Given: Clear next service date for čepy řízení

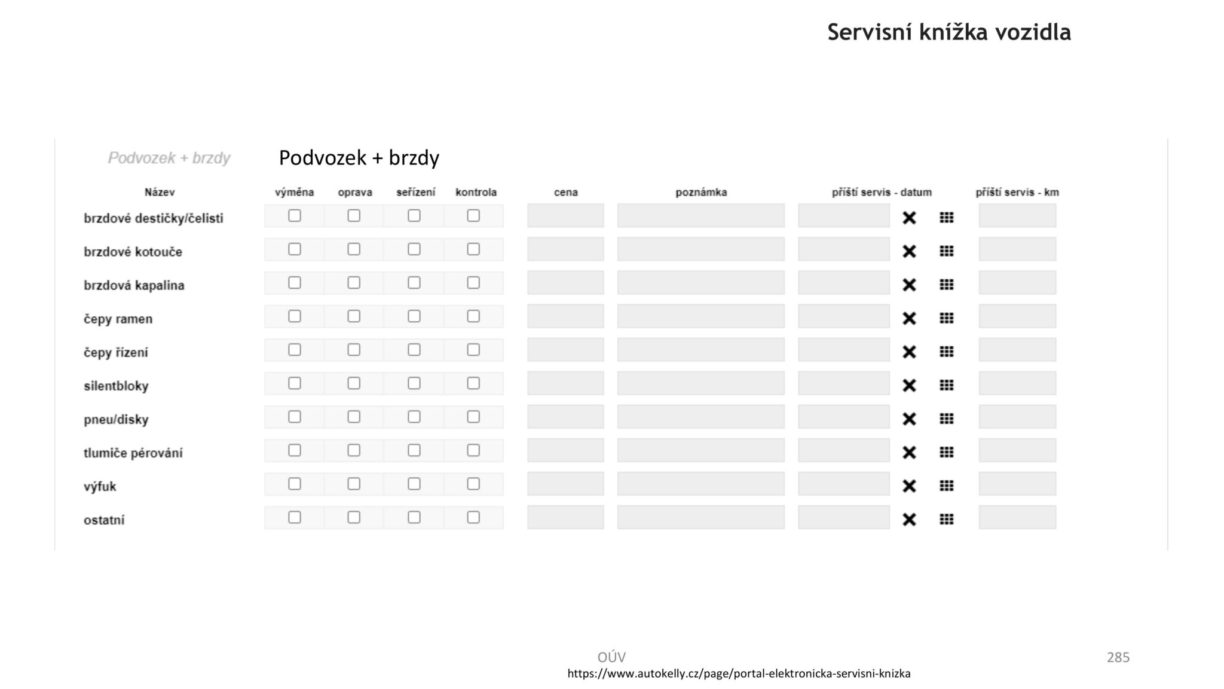Looking at the screenshot, I should click(x=909, y=352).
